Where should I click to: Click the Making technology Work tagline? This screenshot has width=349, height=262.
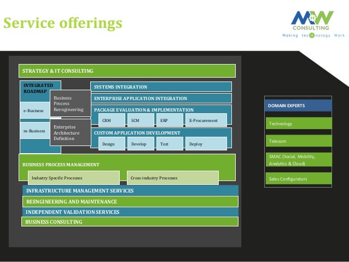pos(313,36)
